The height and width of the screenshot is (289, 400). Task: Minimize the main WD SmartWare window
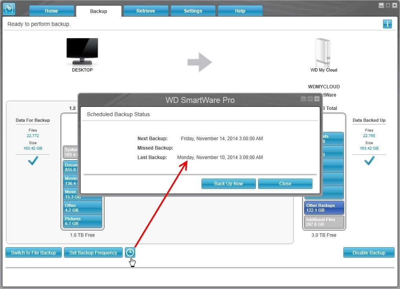(x=381, y=5)
